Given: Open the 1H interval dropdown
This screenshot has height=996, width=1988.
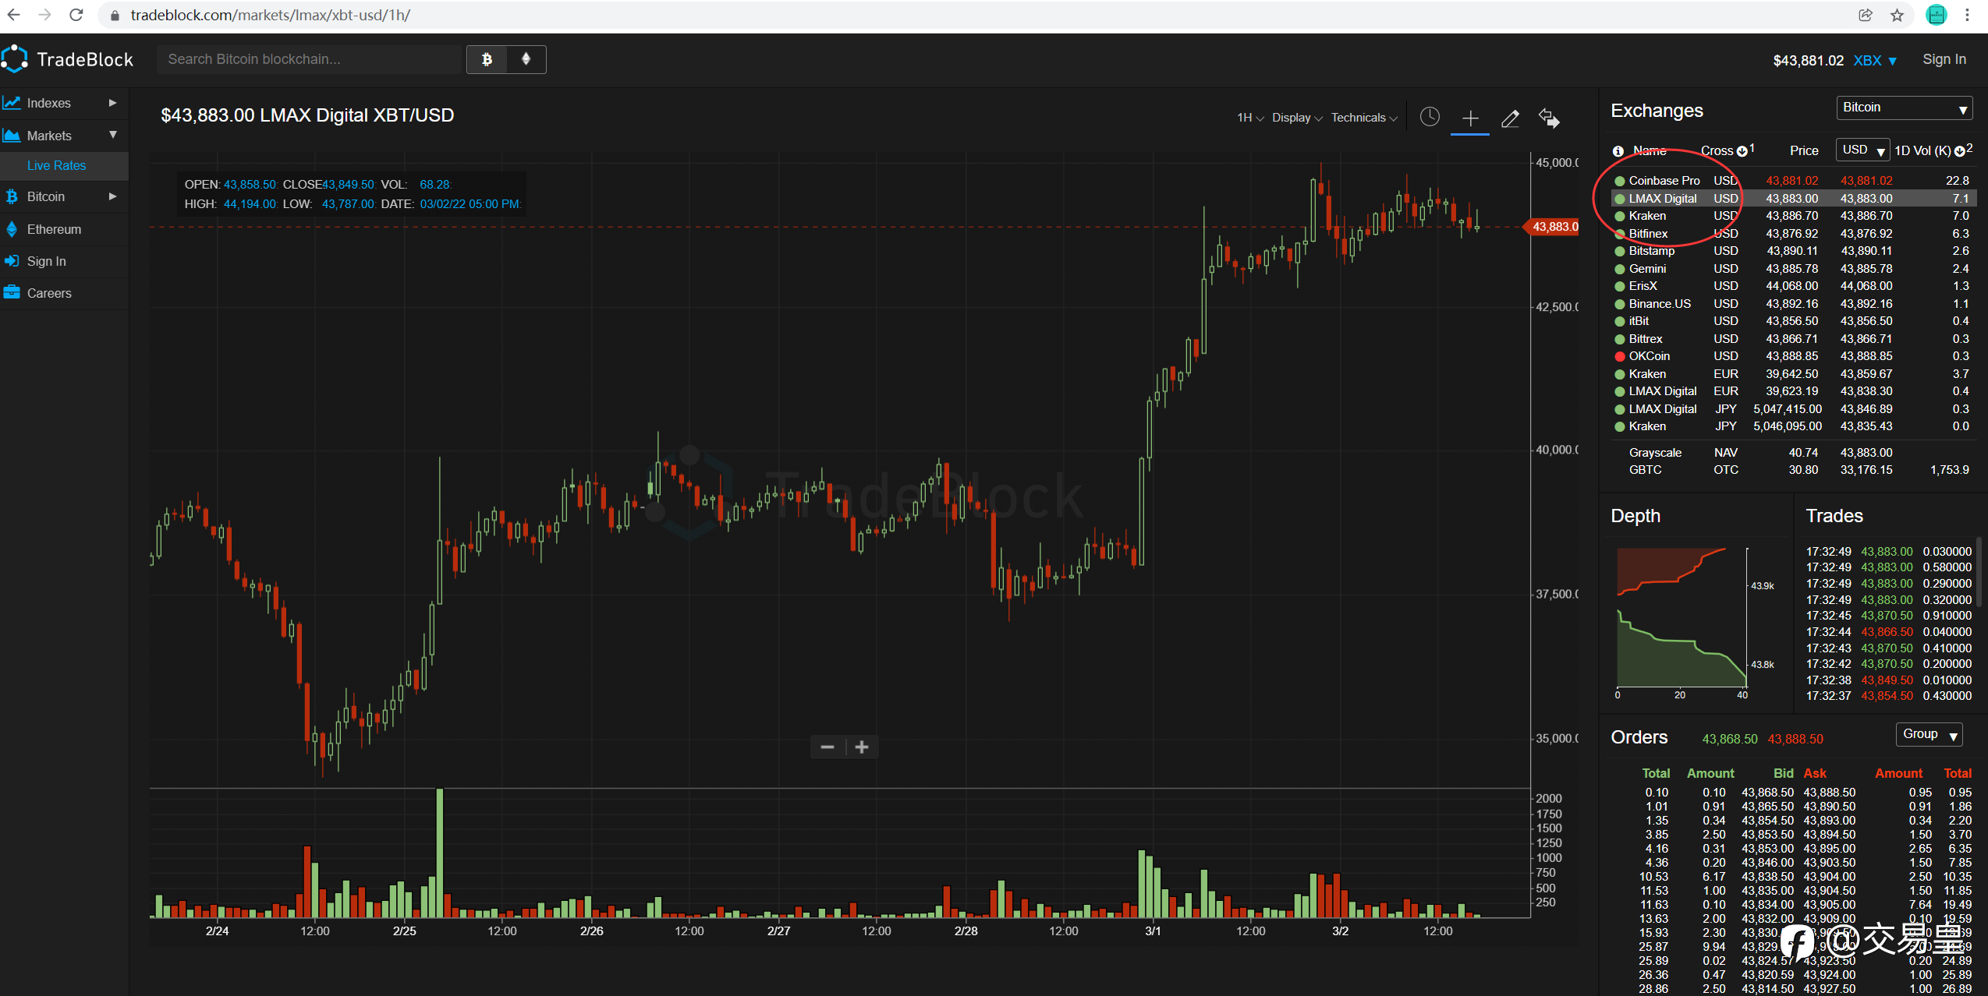Looking at the screenshot, I should (1249, 118).
